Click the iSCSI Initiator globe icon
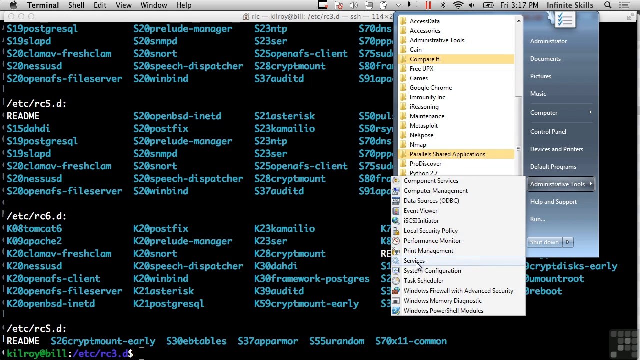Screen dimensions: 640x360 pos(396,221)
